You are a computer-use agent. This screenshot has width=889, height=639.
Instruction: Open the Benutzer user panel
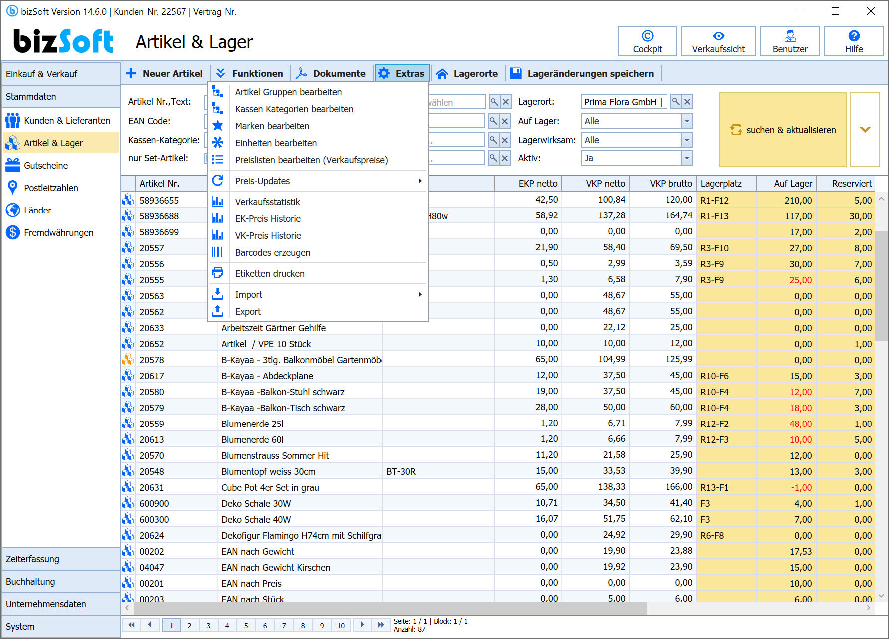pyautogui.click(x=790, y=41)
